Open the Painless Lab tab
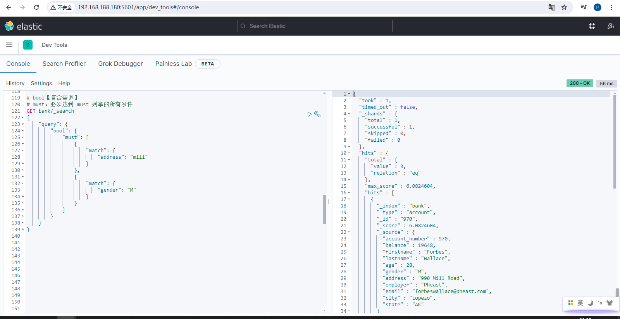Screen dimensions: 620x319 click(x=174, y=64)
